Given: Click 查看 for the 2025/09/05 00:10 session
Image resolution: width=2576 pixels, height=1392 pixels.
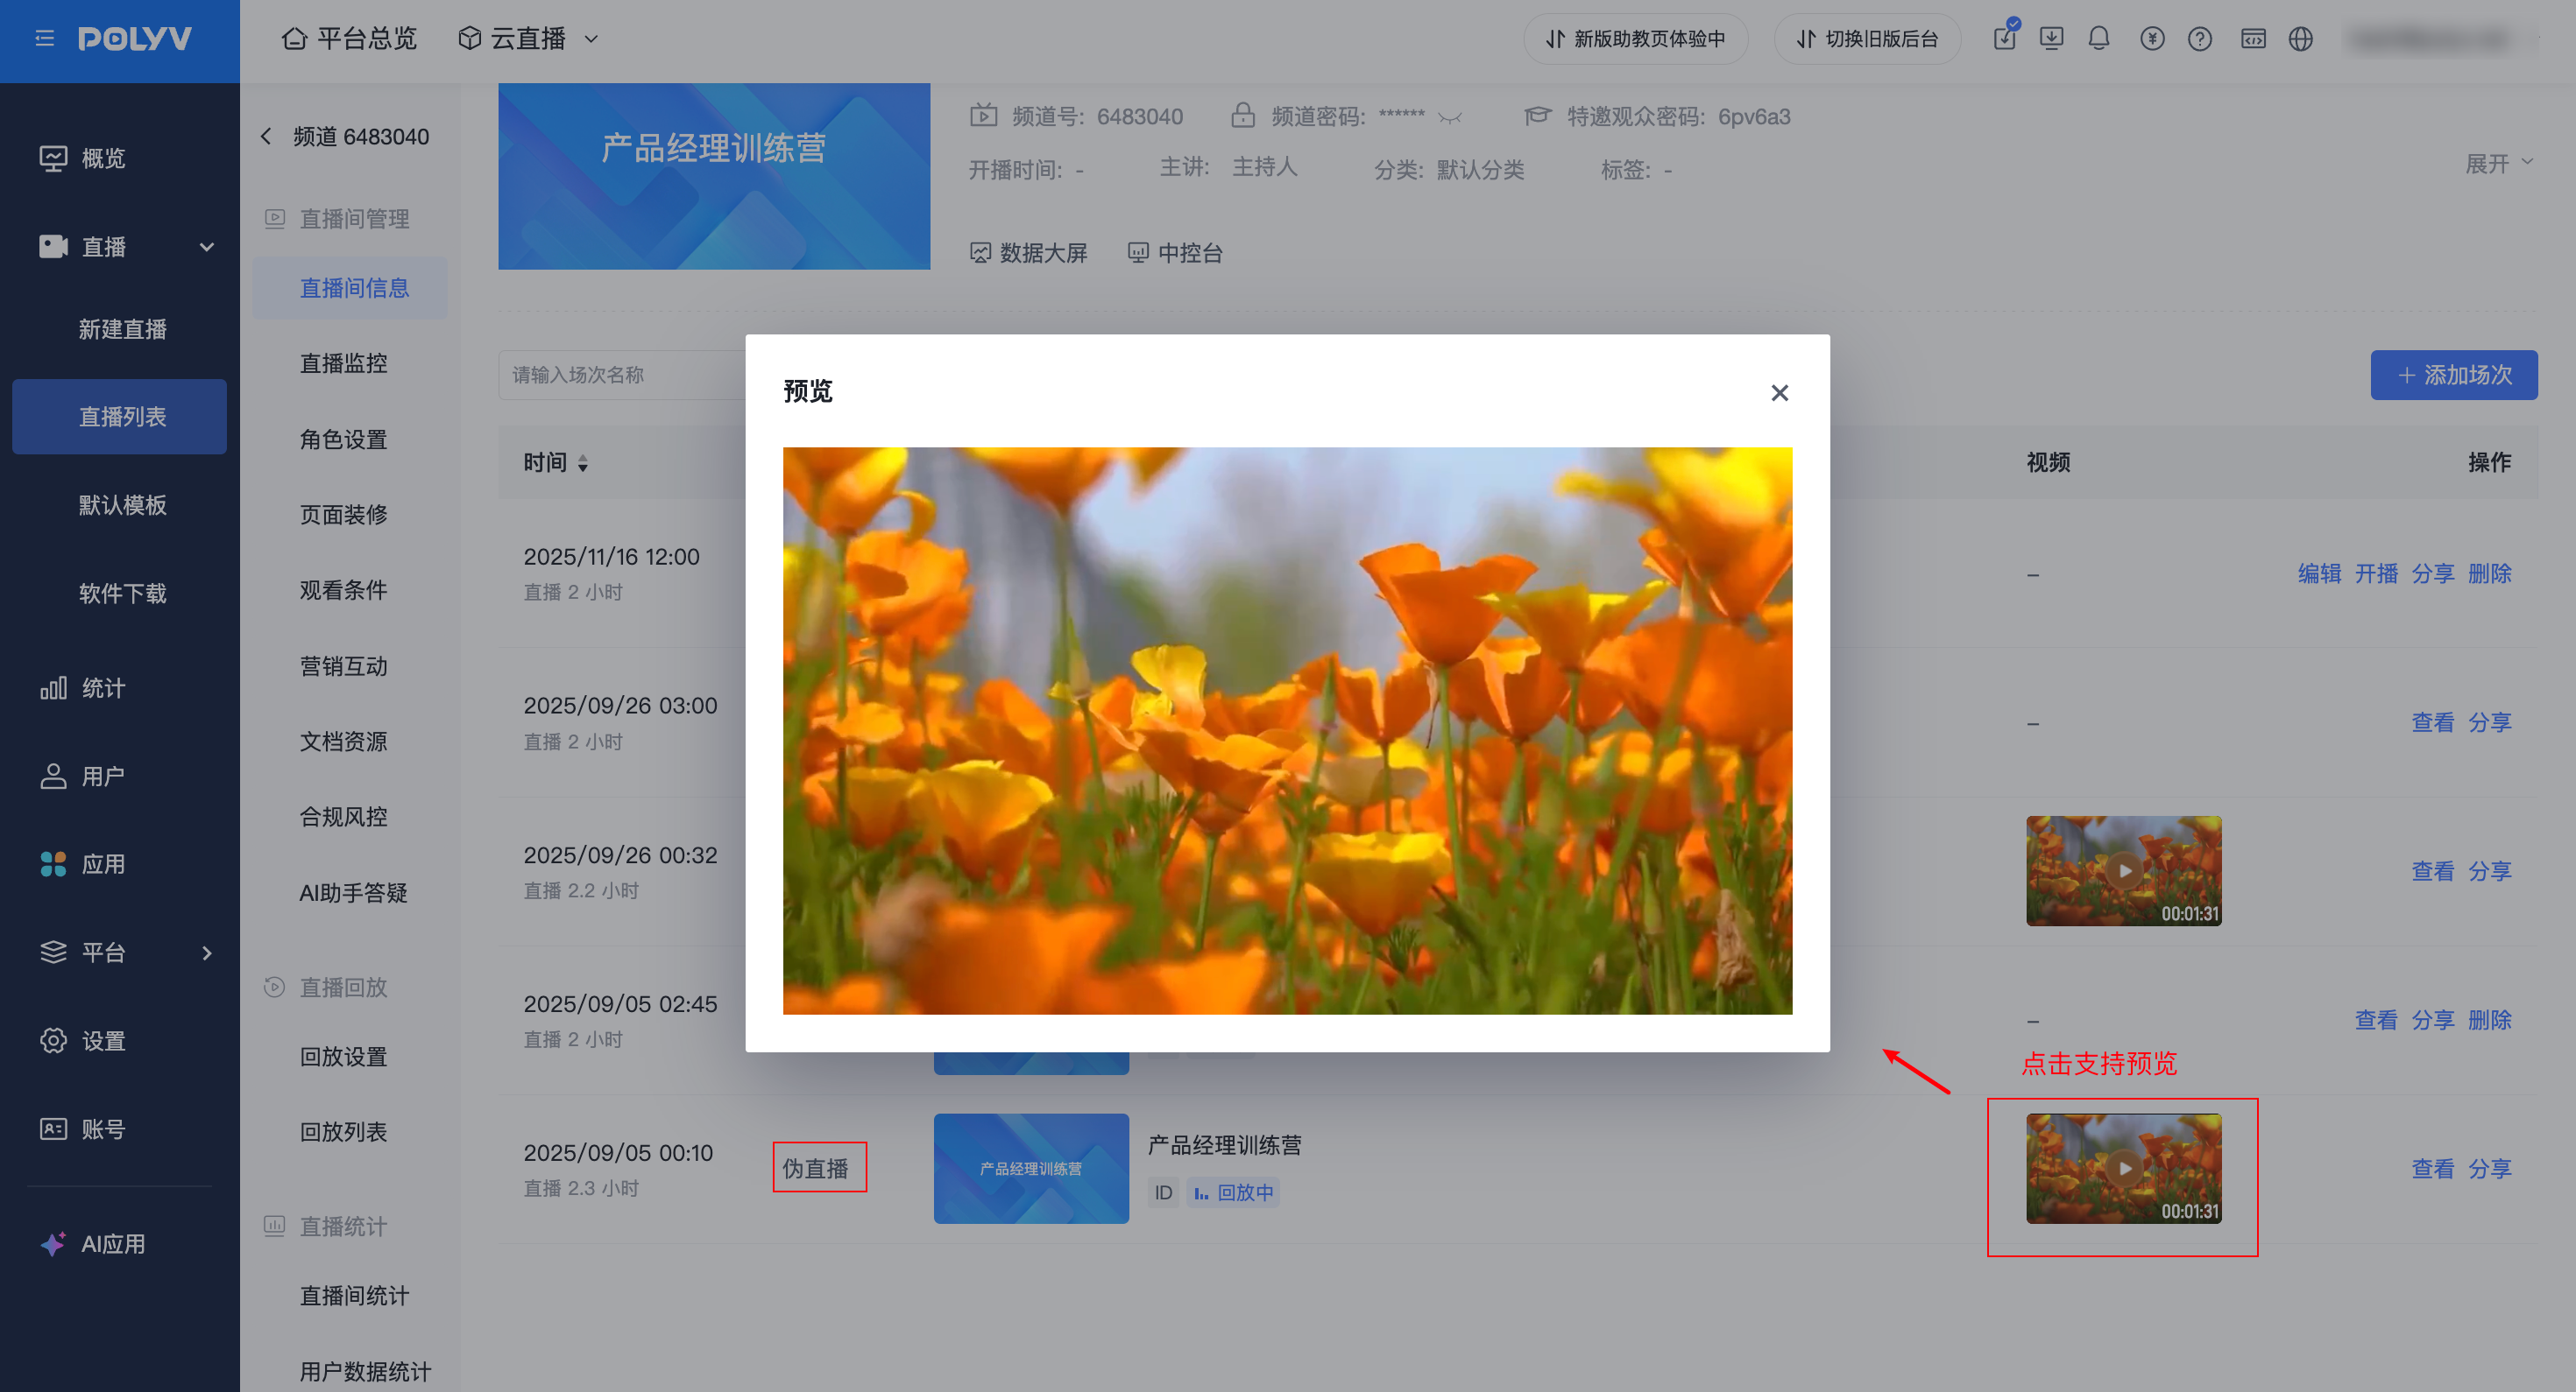Looking at the screenshot, I should pyautogui.click(x=2433, y=1168).
